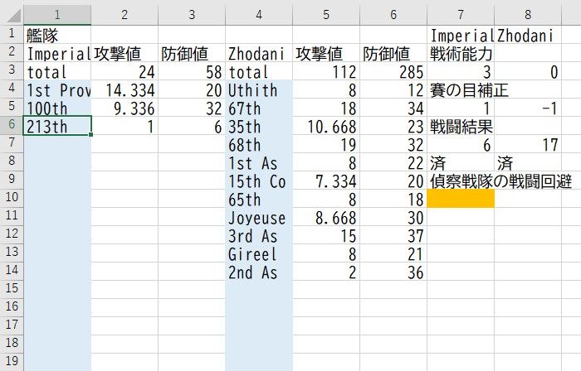Click the 1st Prov cell

(57, 89)
